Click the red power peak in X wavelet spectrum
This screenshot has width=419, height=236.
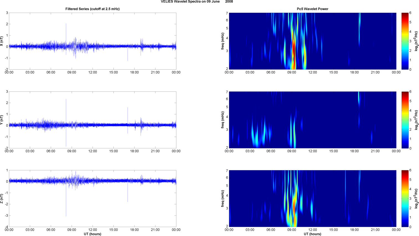pos(294,50)
